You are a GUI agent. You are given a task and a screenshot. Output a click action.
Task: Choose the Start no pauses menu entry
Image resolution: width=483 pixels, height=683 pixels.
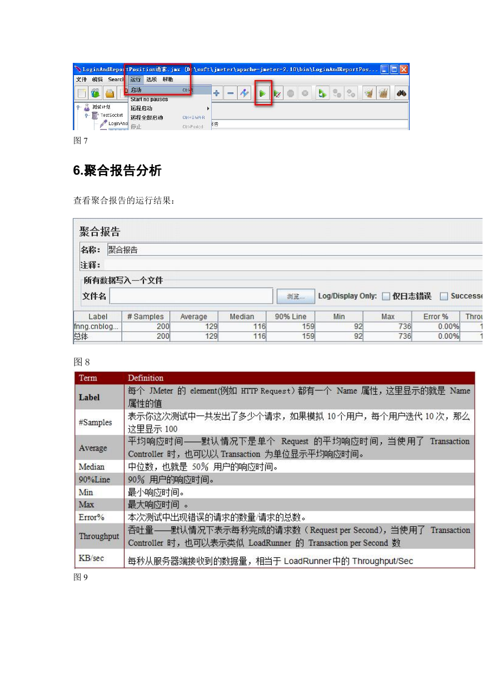tap(170, 99)
